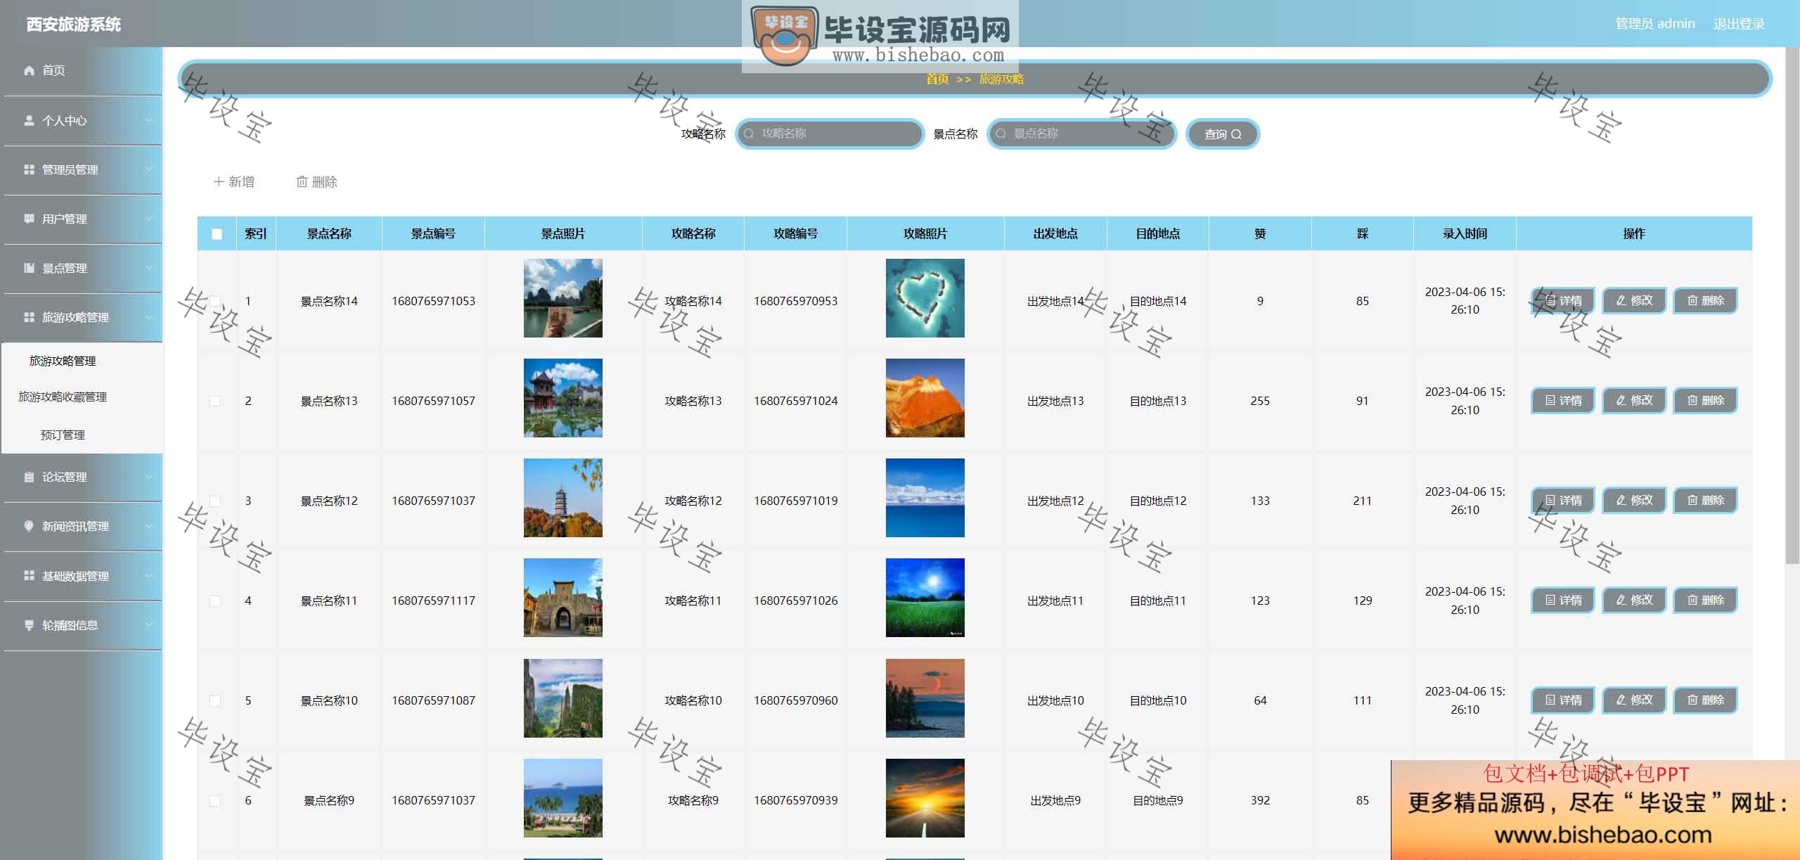Open the sunset road 攻略照片 of 攻略名称9

point(925,798)
